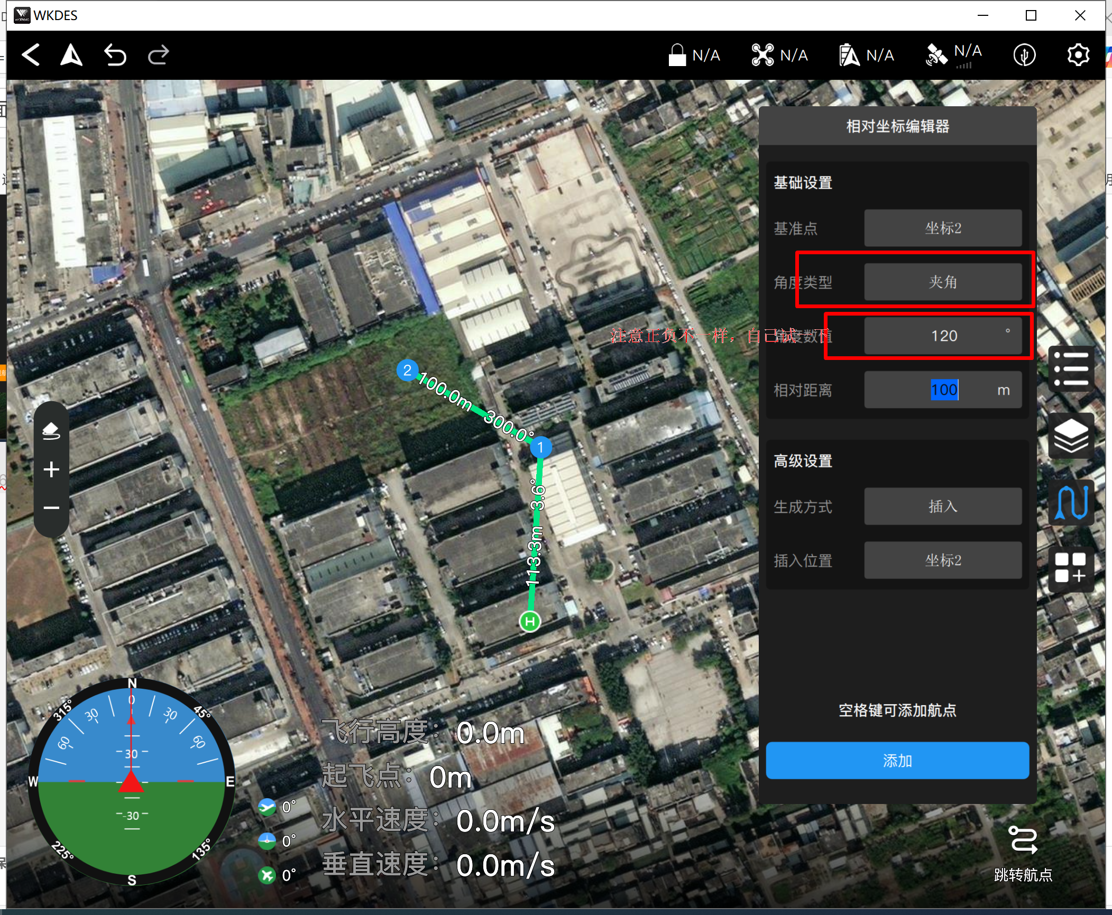Open the 插入位置 dropdown showing 坐标2
This screenshot has width=1112, height=915.
(942, 560)
